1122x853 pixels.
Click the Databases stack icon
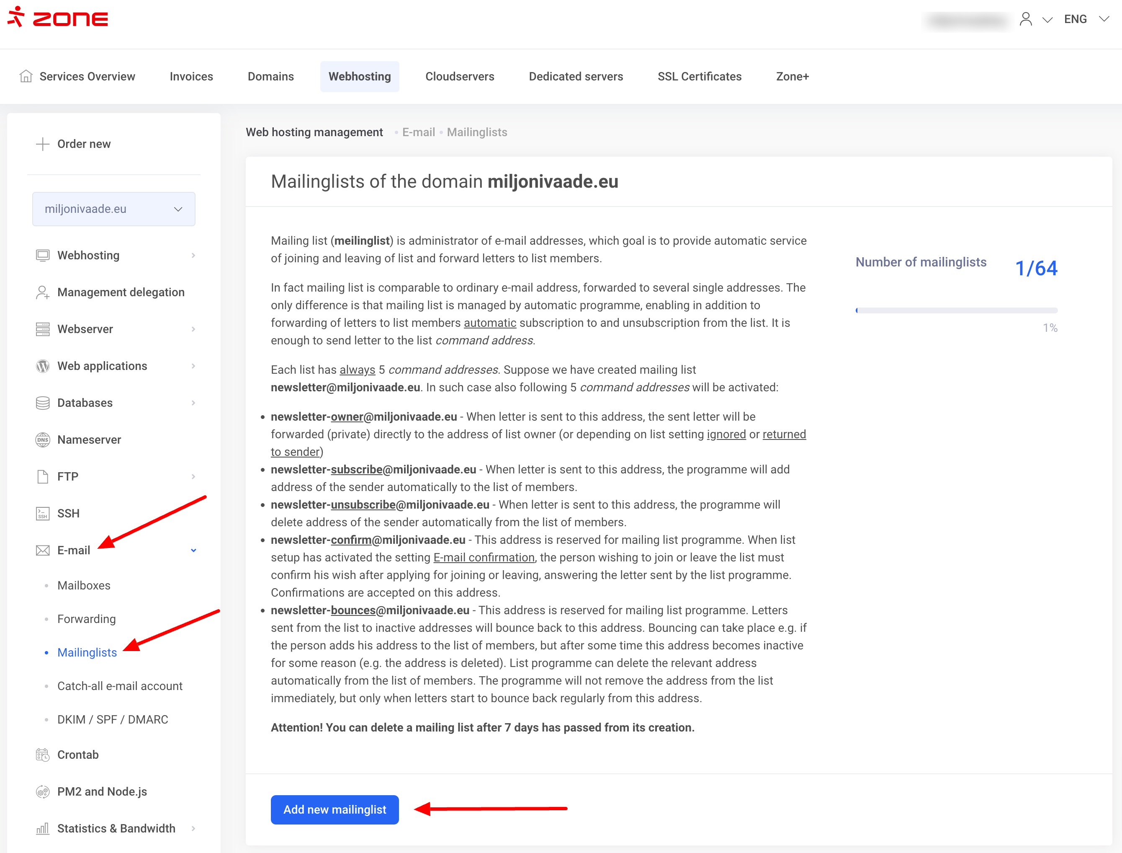click(x=43, y=403)
